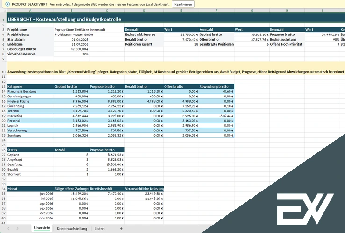
Task: Click the Status table header
Action: (30, 150)
